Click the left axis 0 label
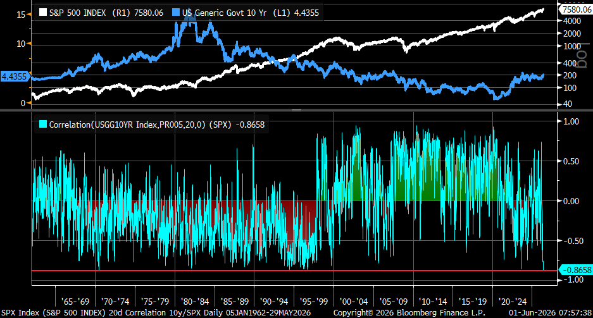 pos(23,103)
